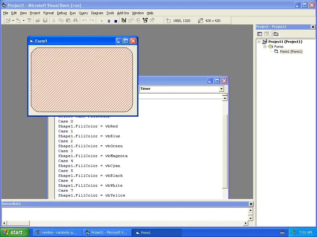Click the Find binoculars icon
317x237 pixels.
click(76, 20)
